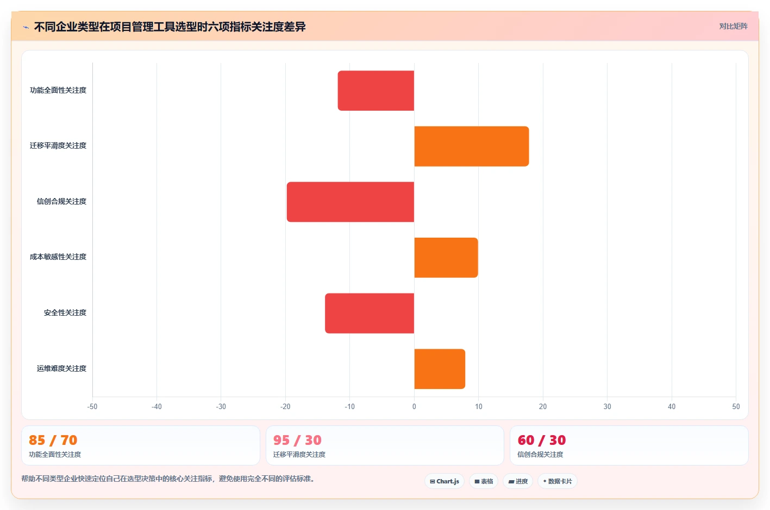Click the x-axis tick label -50
The image size is (770, 510).
coord(92,406)
